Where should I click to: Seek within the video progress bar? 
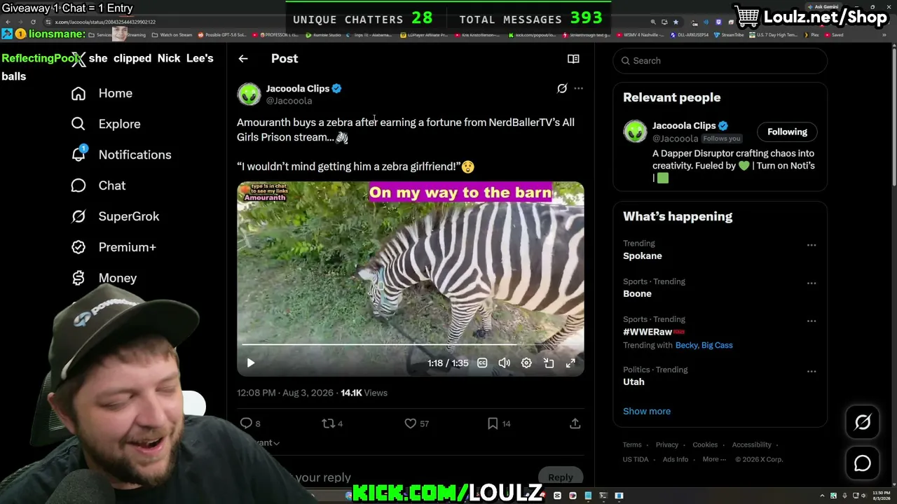point(410,344)
